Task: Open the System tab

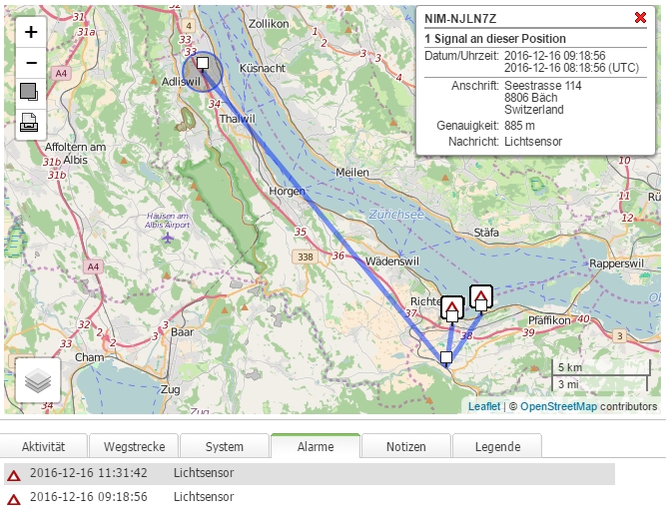Action: (225, 446)
